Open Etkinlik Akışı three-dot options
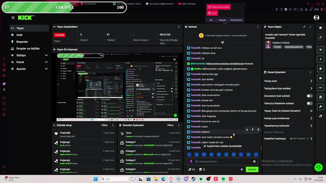 click(x=113, y=125)
